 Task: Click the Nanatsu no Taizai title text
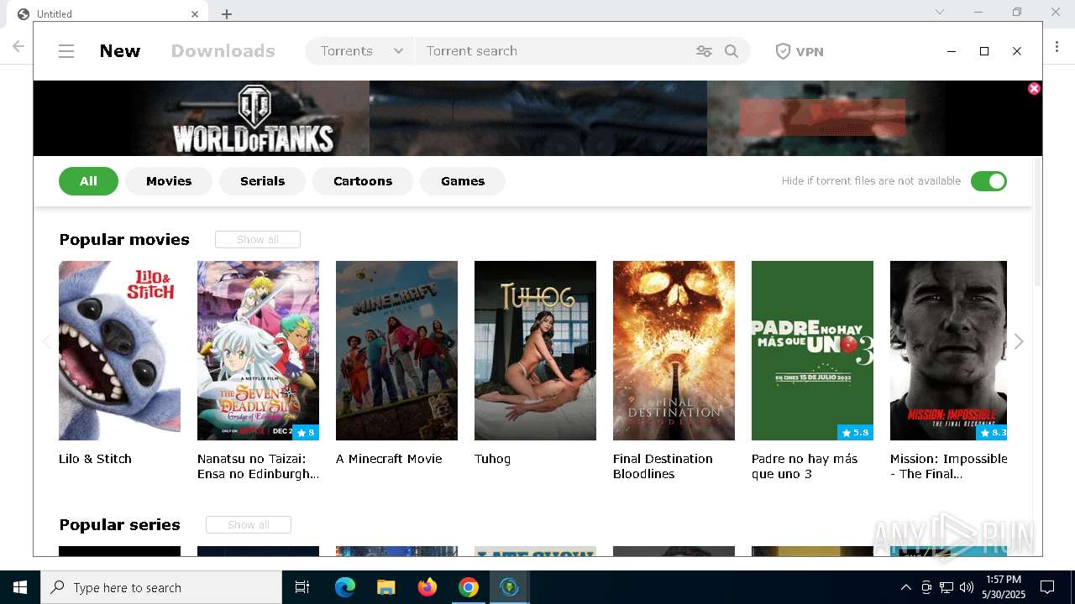click(x=258, y=466)
